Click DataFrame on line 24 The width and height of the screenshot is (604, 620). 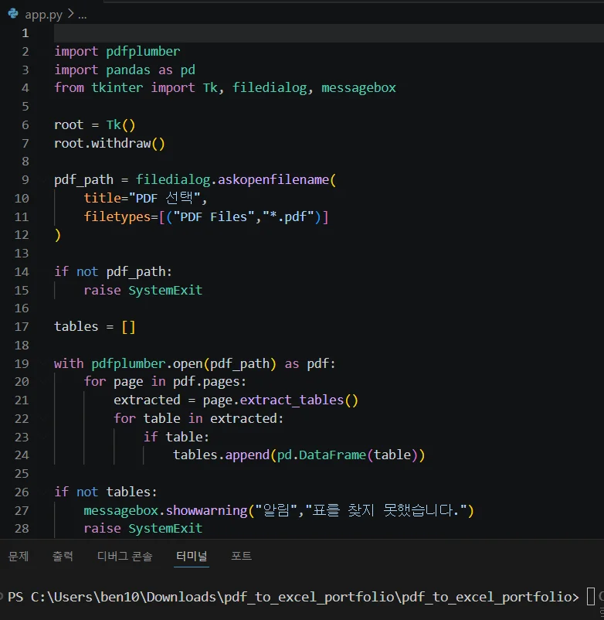[x=332, y=455]
